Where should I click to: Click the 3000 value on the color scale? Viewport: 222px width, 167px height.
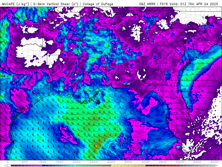[x=111, y=162]
